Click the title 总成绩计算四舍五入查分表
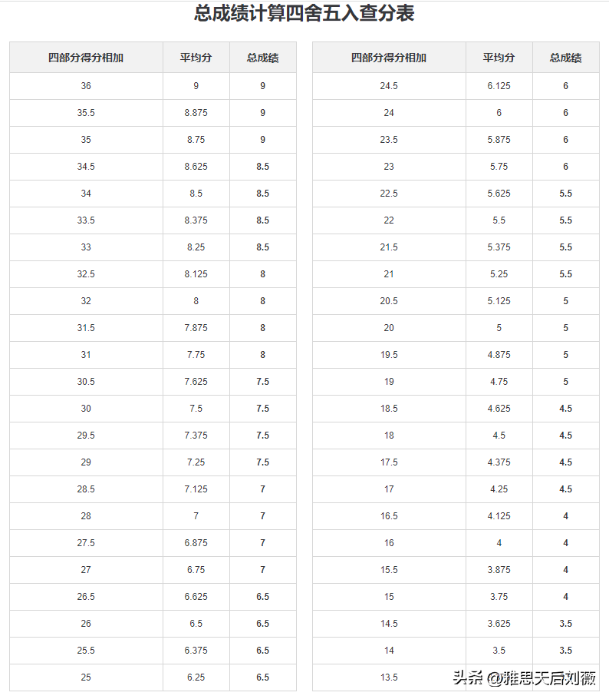The width and height of the screenshot is (609, 699). tap(304, 14)
